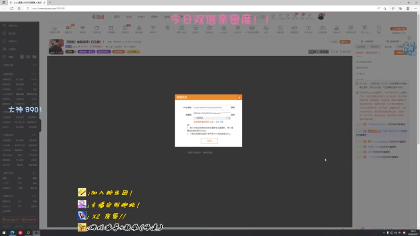This screenshot has width=420, height=236.
Task: Open the Windows Start menu
Action: click(x=4, y=233)
